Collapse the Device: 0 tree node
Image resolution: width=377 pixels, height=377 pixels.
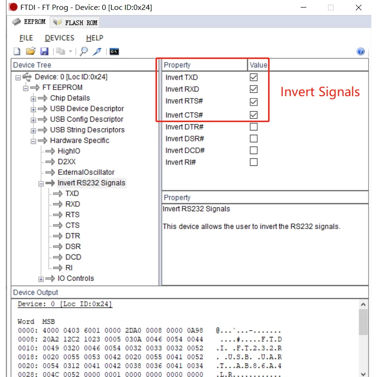pos(18,78)
